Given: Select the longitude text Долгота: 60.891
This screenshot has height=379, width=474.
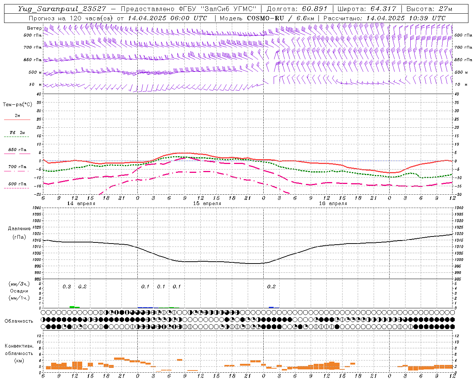Looking at the screenshot, I should [x=297, y=9].
